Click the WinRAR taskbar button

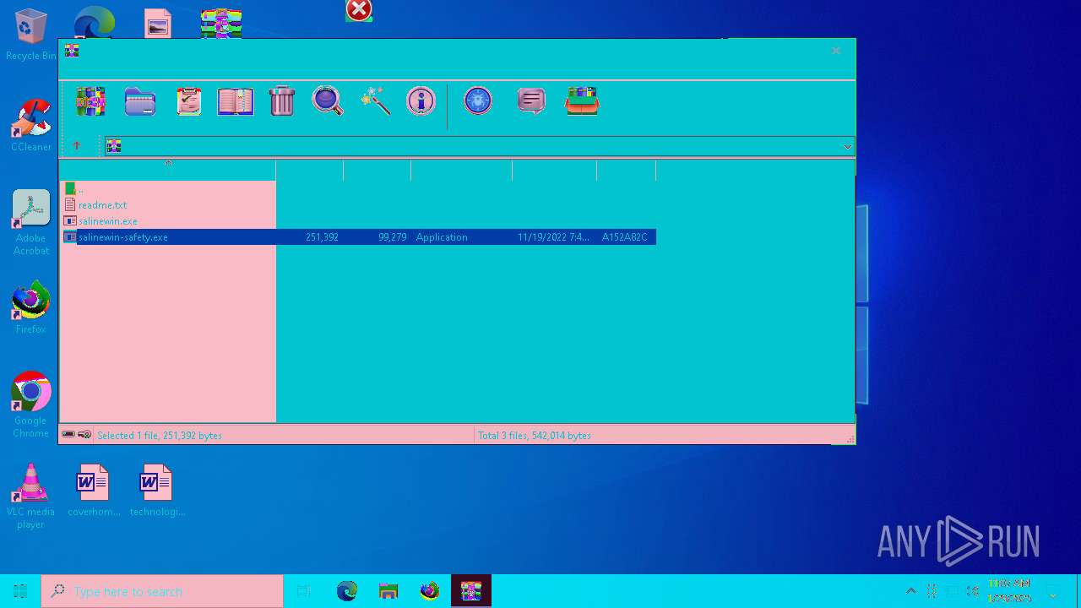(470, 591)
